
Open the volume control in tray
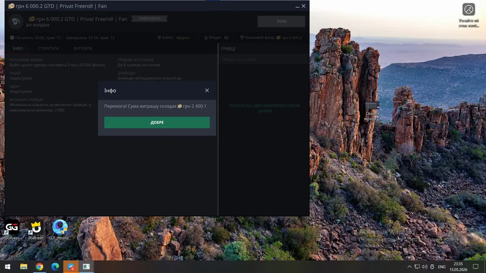[424, 267]
